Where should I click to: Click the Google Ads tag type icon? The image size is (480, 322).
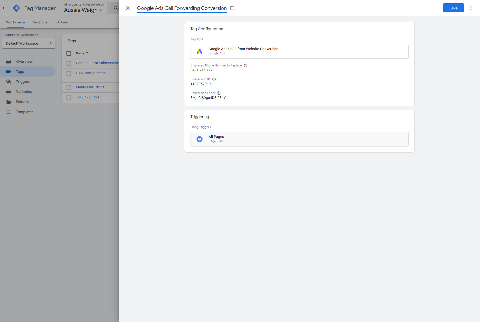coord(200,51)
